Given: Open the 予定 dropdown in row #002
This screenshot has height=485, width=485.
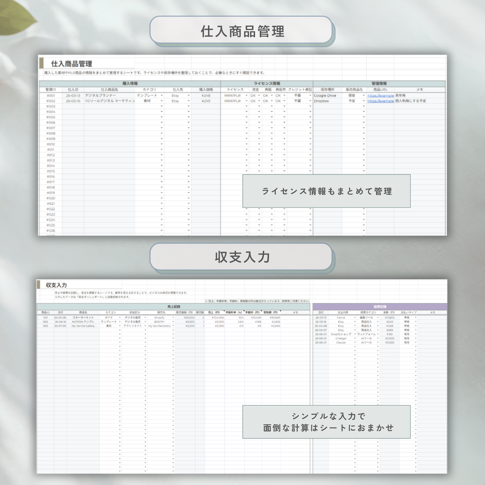Looking at the screenshot, I should point(364,101).
